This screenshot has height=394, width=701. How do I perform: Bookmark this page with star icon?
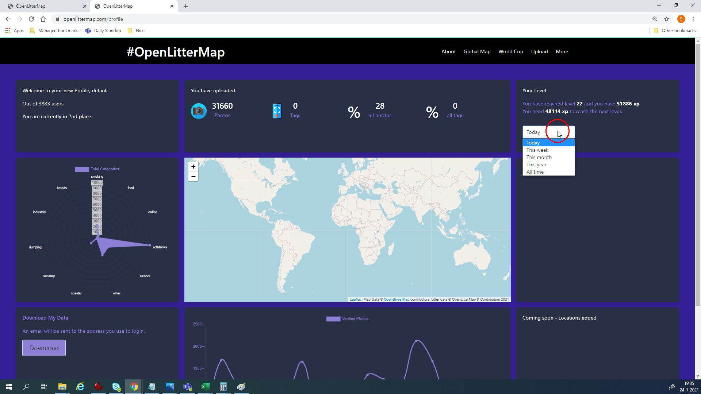point(667,19)
